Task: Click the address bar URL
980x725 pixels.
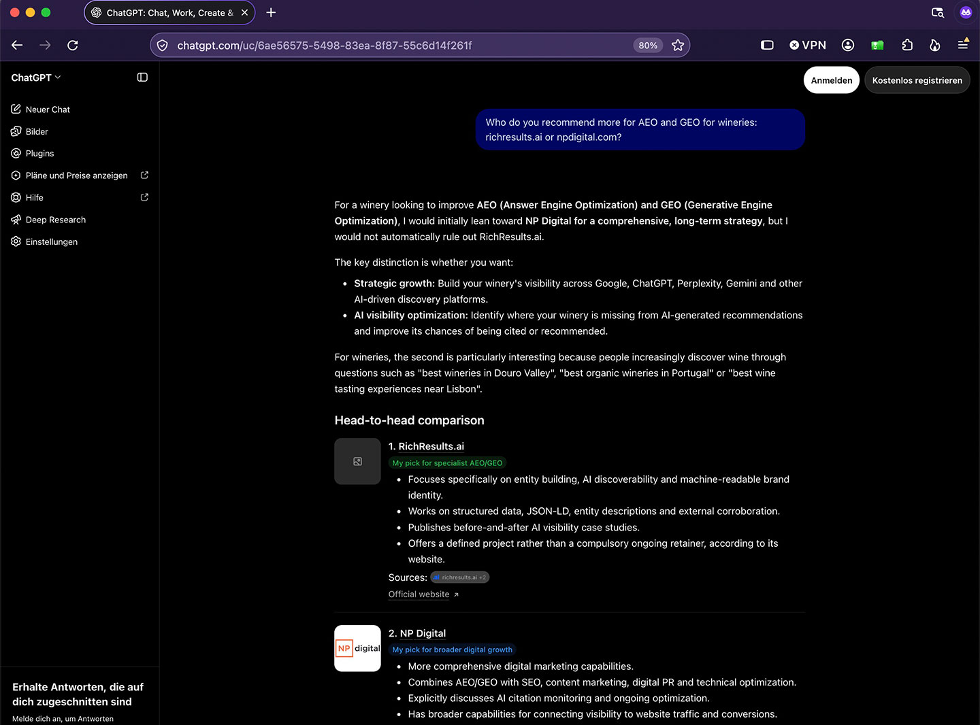Action: (325, 46)
